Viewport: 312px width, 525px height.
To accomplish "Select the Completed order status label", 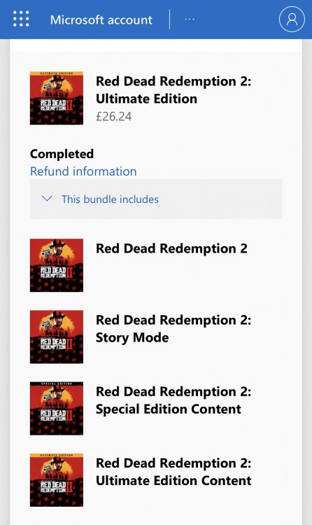I will coord(62,154).
